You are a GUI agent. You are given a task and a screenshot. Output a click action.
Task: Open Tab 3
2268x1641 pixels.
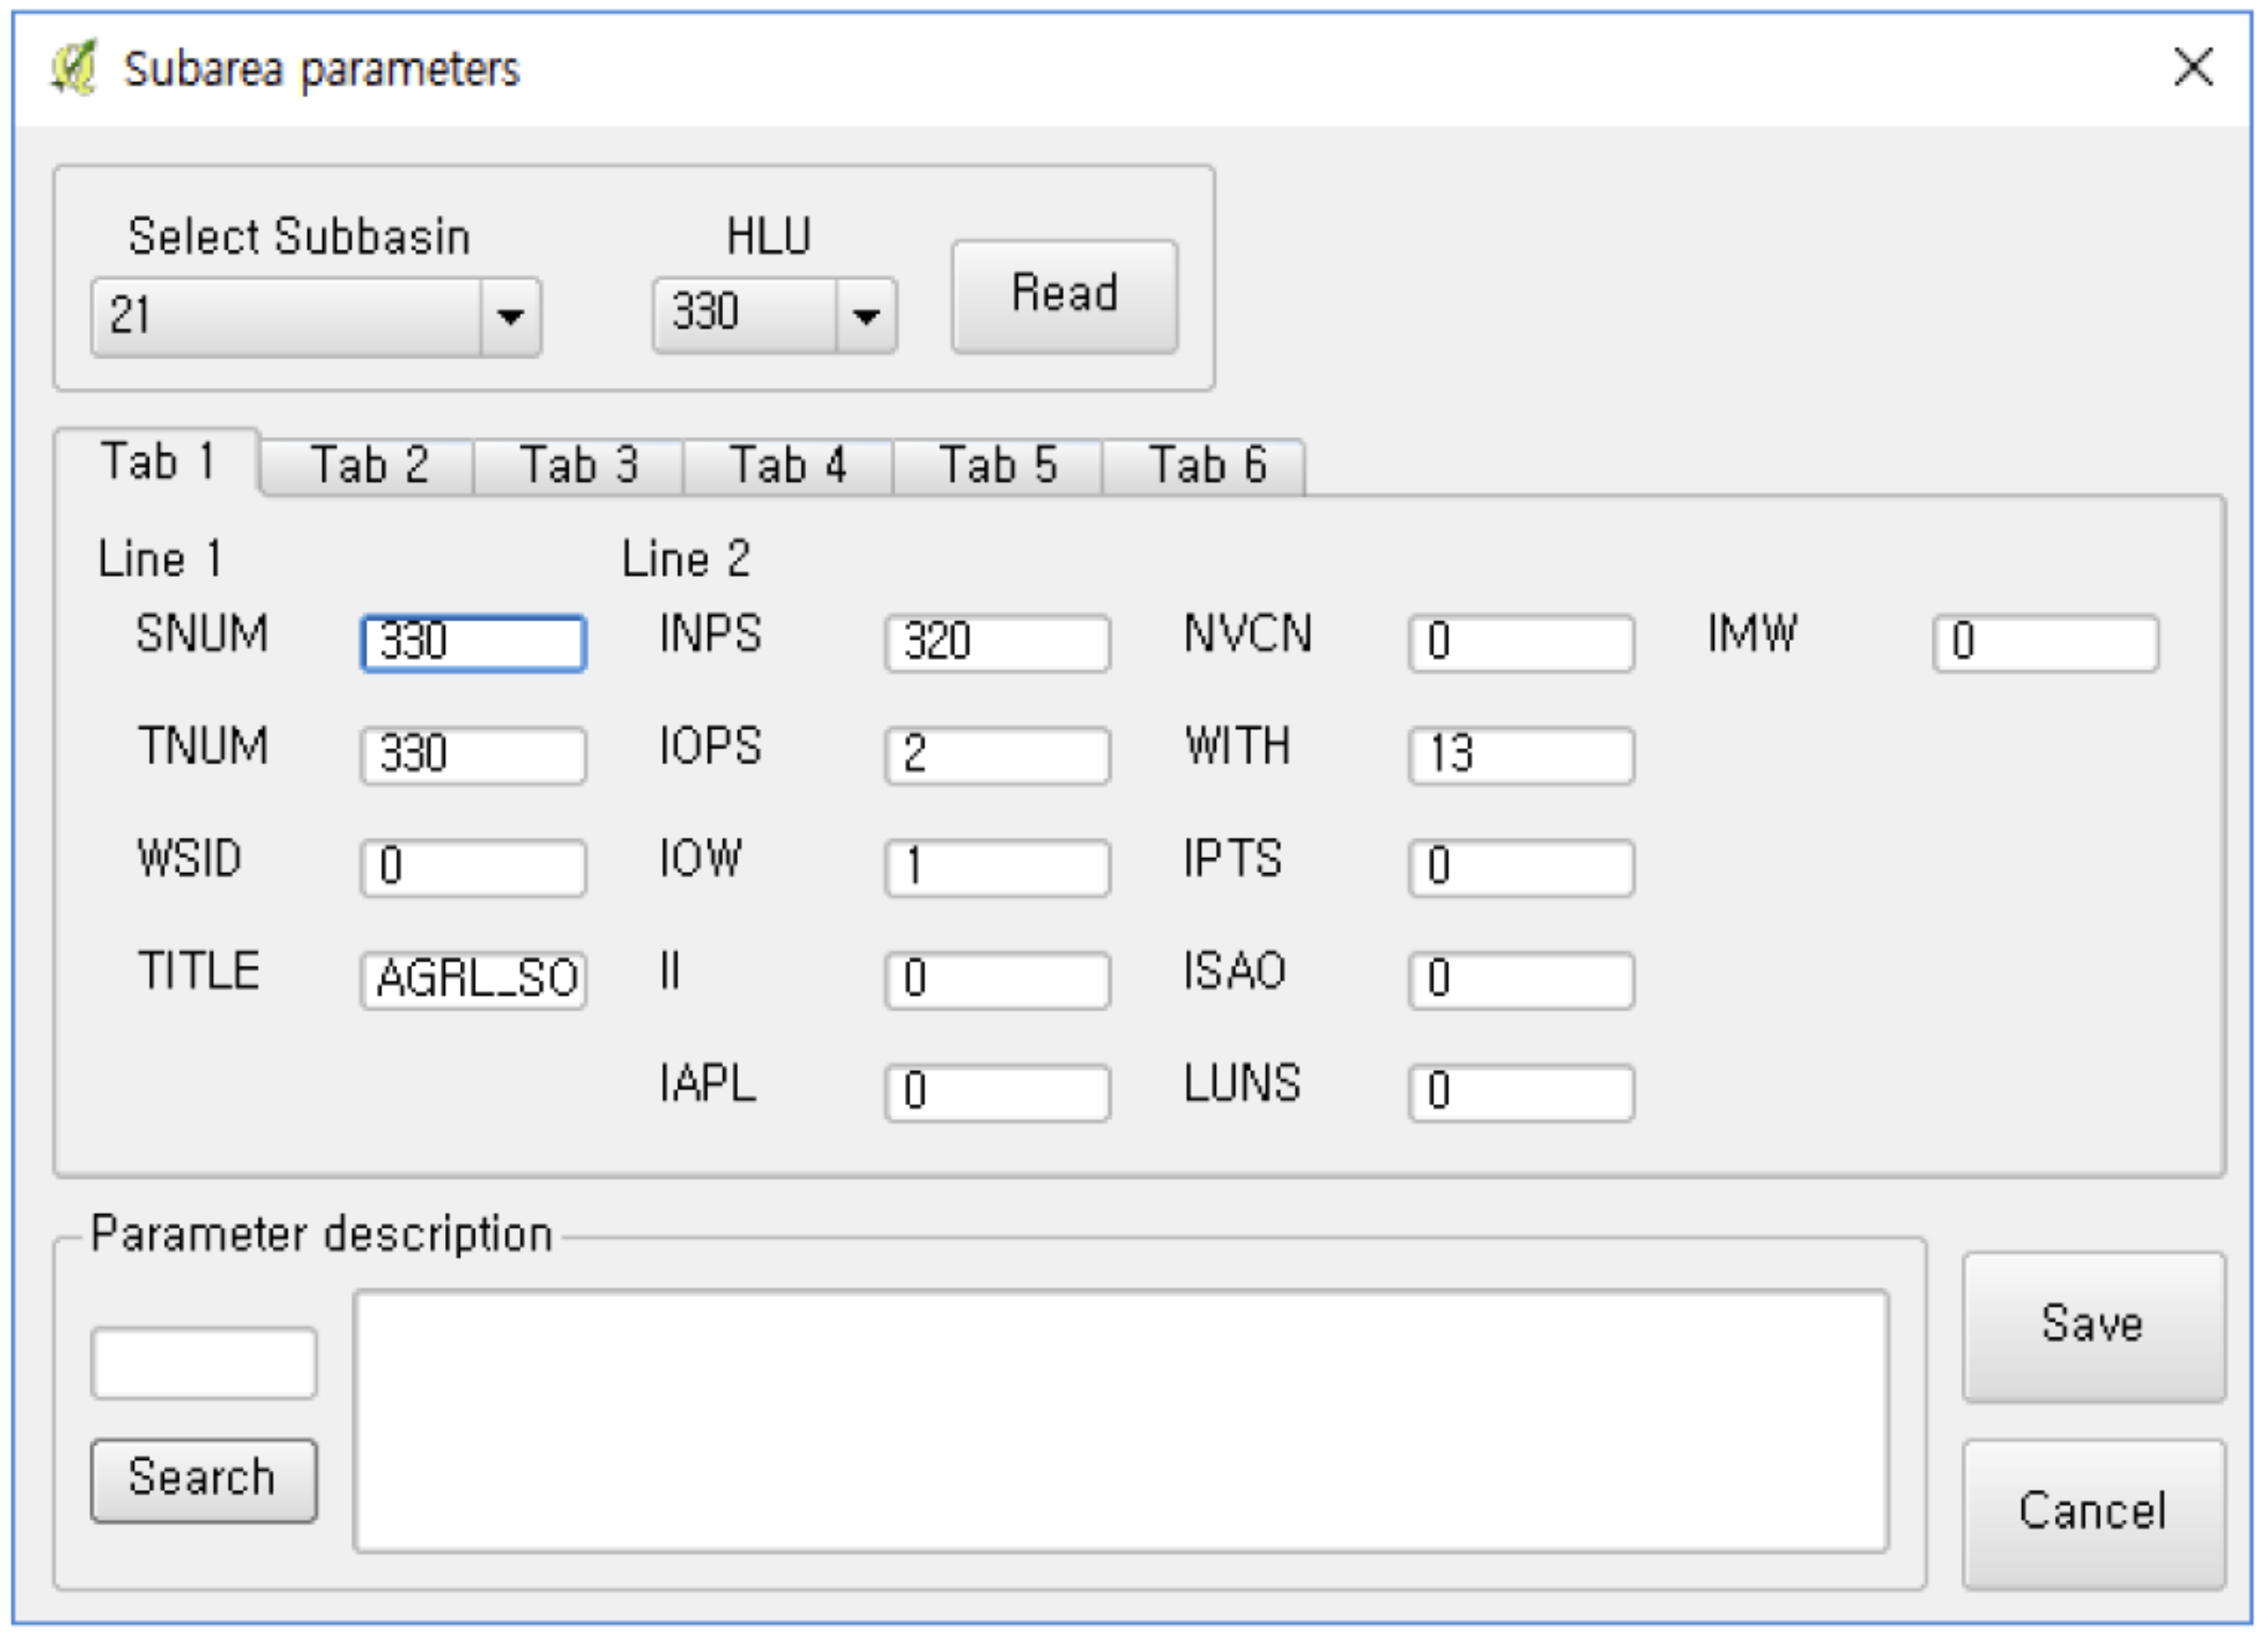coord(579,466)
